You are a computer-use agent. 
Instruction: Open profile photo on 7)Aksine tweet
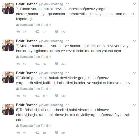[x=8, y=45]
